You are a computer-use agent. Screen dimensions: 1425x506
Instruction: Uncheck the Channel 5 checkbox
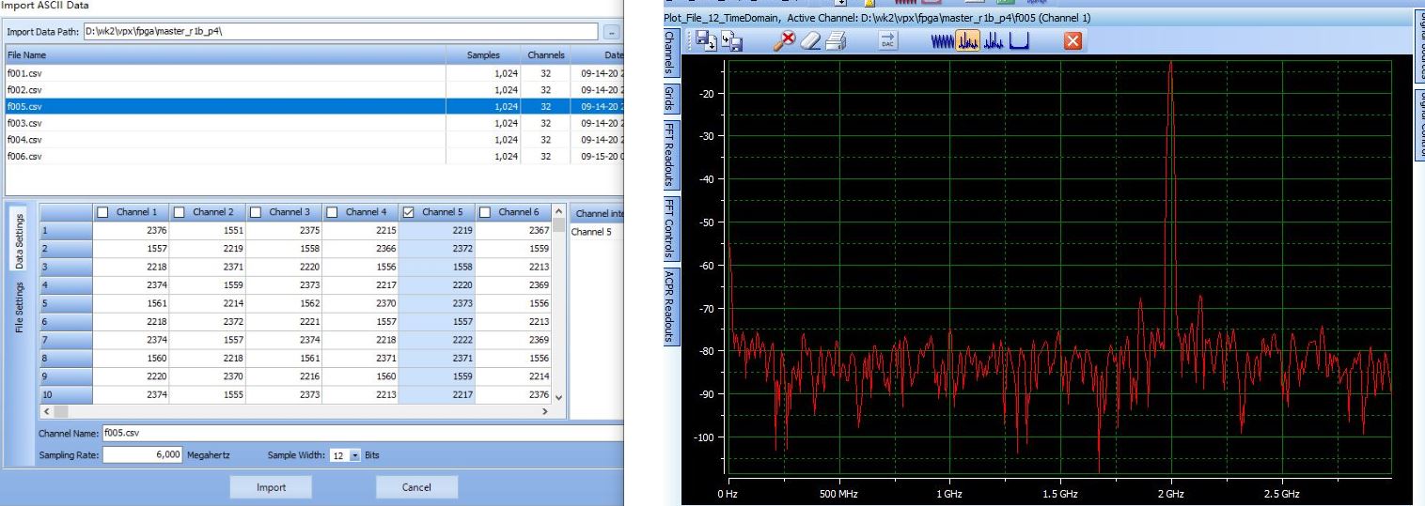pos(408,211)
